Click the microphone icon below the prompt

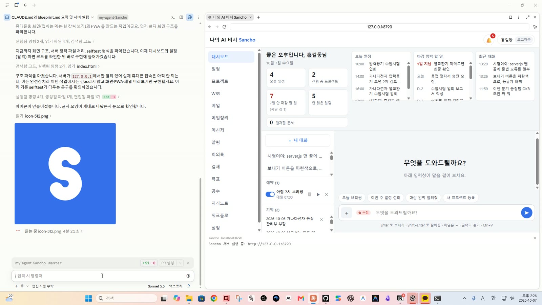[x=22, y=286]
